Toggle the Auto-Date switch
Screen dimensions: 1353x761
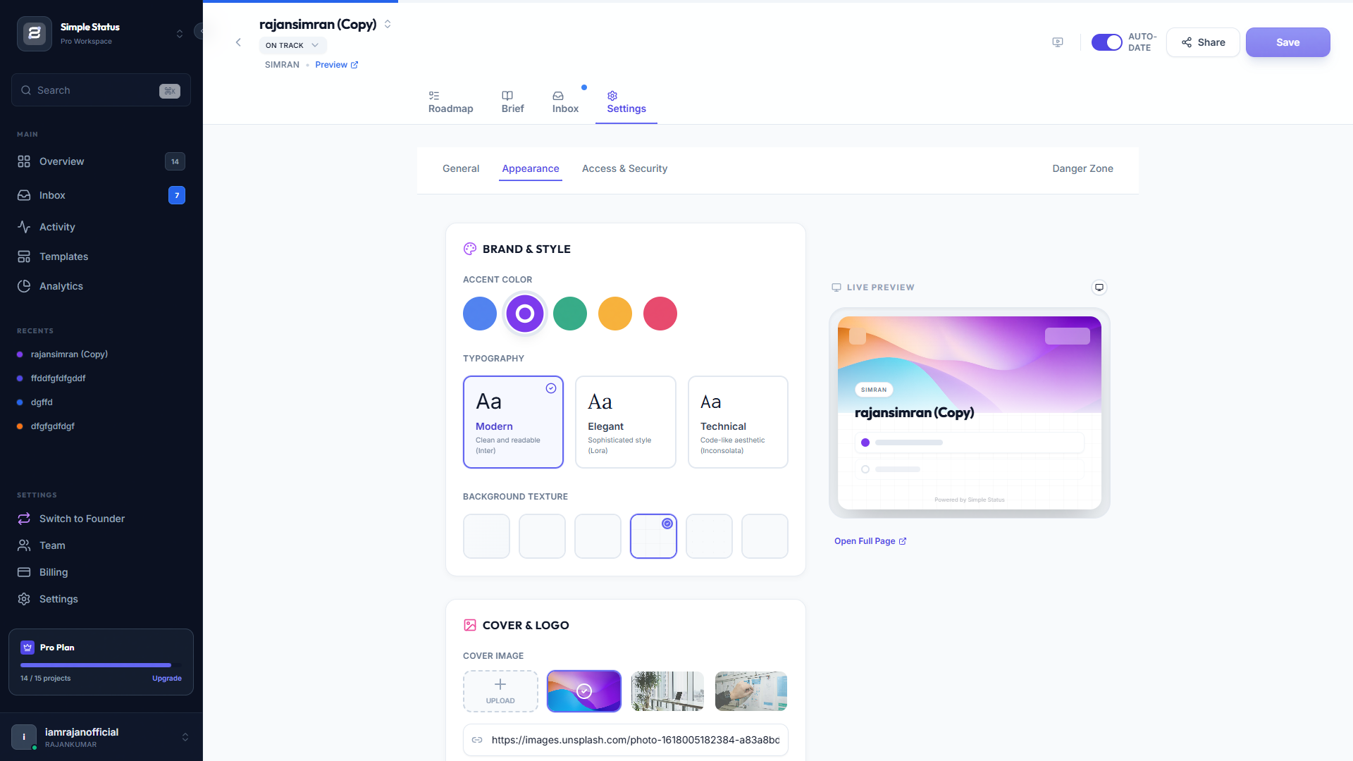1106,42
